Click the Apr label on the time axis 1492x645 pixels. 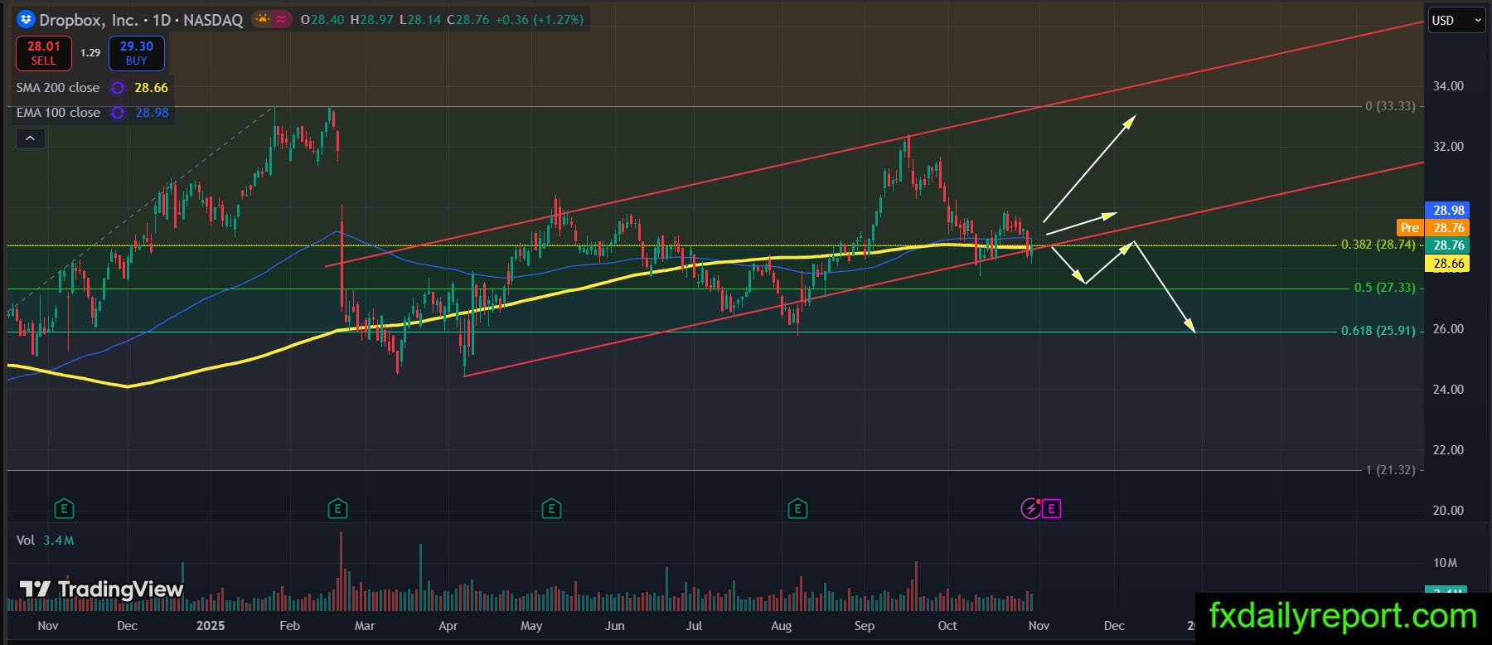pos(448,626)
